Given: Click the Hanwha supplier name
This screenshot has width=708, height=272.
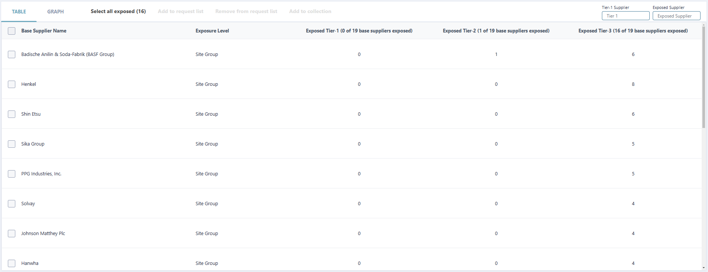Looking at the screenshot, I should pos(30,263).
